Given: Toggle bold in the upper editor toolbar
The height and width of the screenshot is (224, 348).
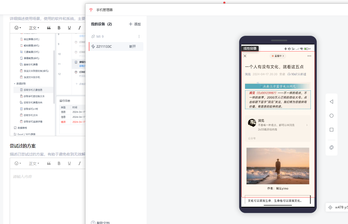Looking at the screenshot, I should [x=59, y=28].
